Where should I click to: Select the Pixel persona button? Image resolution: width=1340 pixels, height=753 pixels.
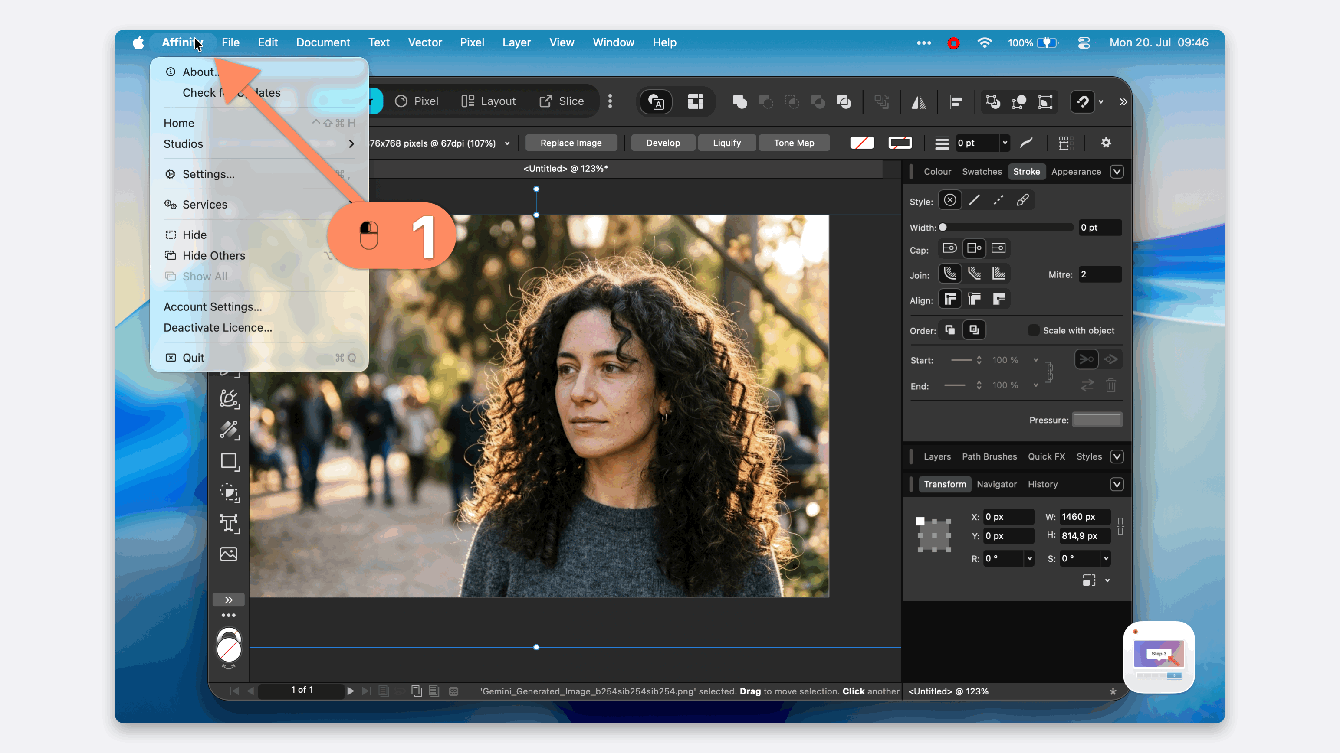pos(417,101)
